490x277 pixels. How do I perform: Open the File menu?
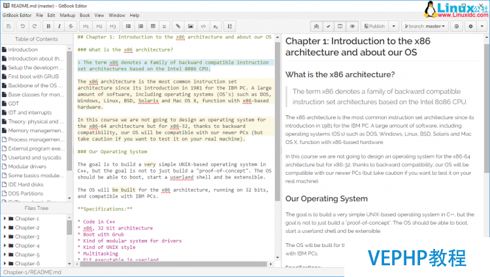tap(39, 15)
